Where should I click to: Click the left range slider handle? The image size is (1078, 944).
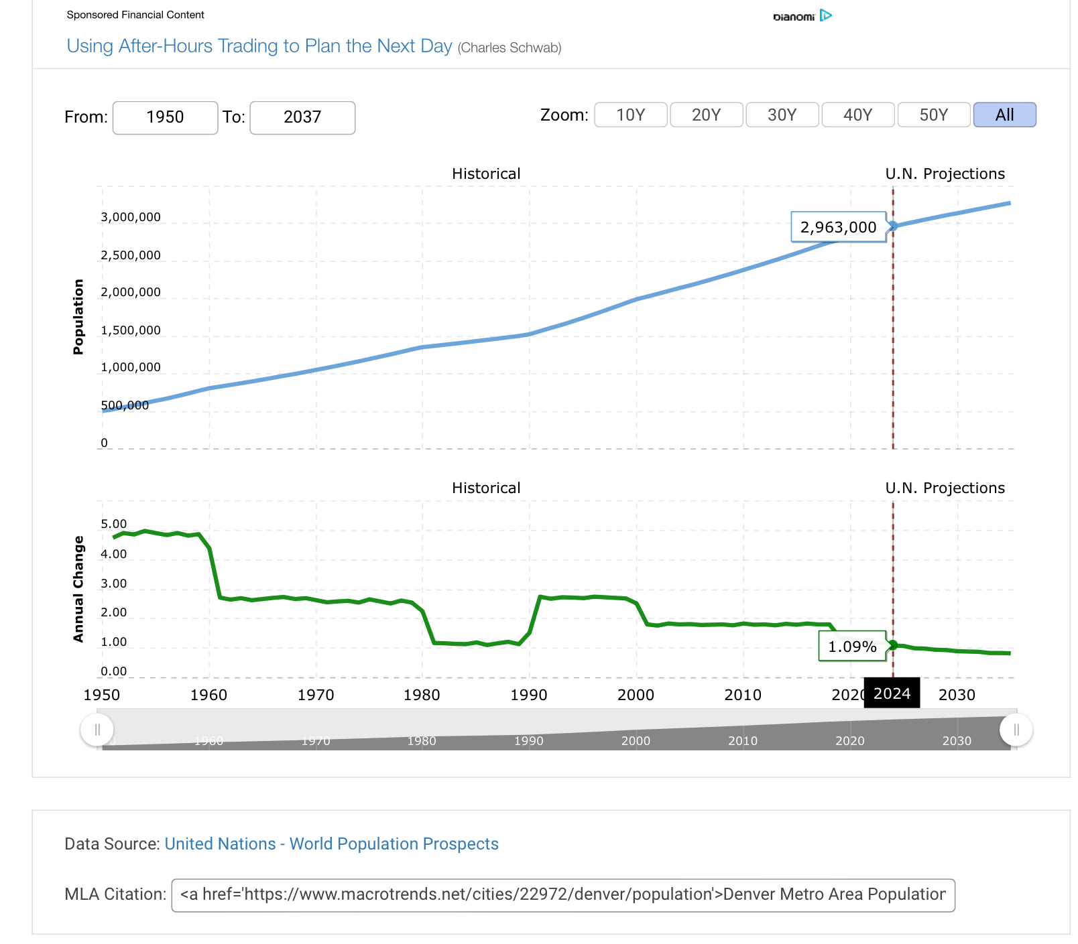[97, 730]
